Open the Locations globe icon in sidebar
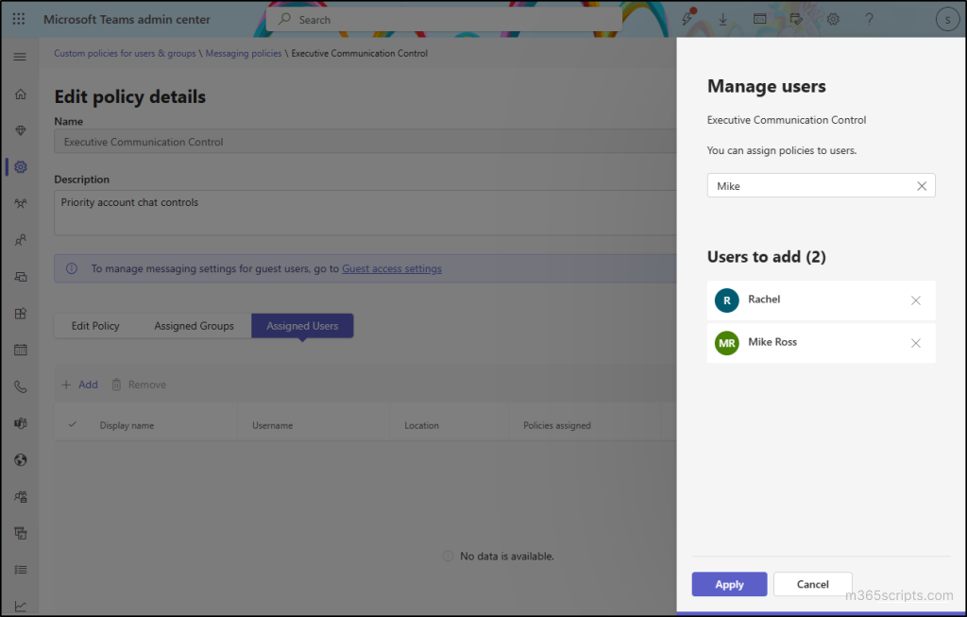The height and width of the screenshot is (617, 967). [21, 459]
